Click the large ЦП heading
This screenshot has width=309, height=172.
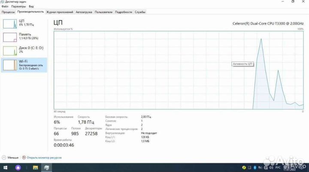pyautogui.click(x=58, y=23)
